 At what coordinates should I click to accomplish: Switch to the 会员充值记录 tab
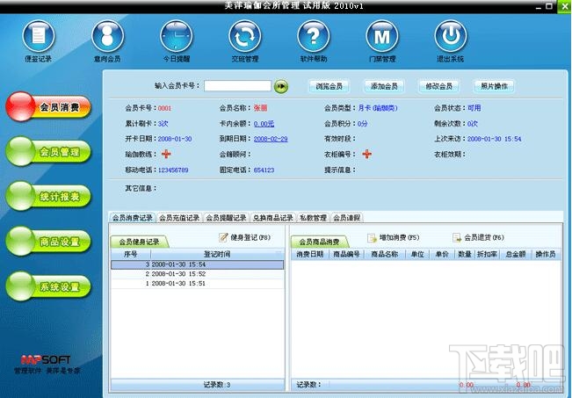[179, 218]
